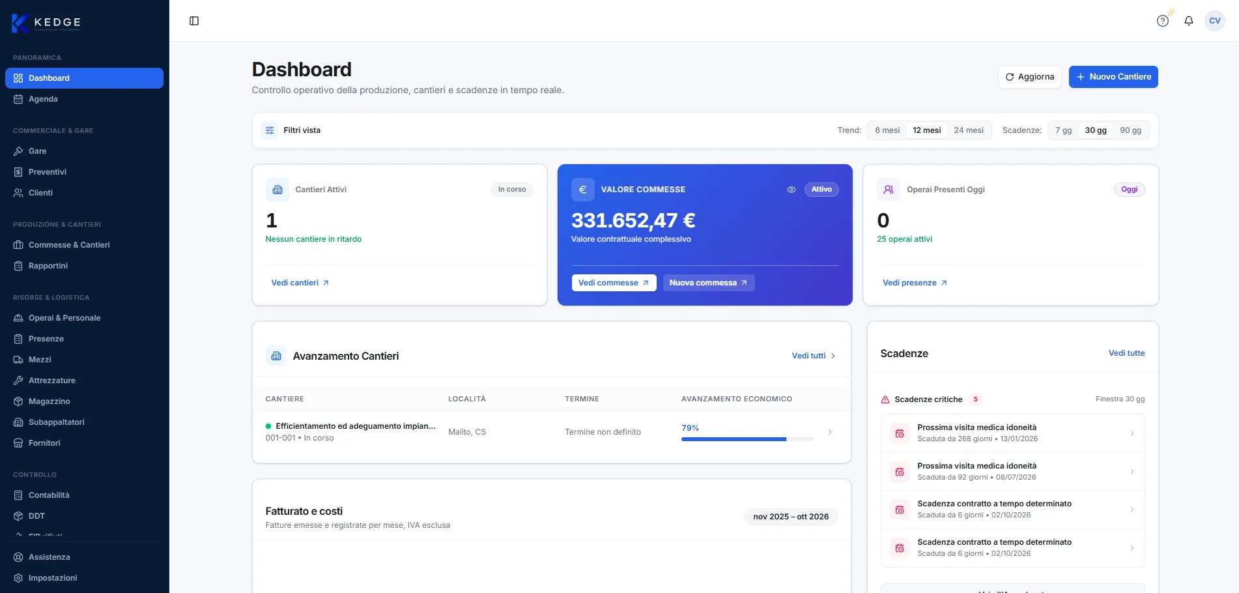Click calendar icon of deadline 08/07/2026
This screenshot has width=1239, height=593.
(x=900, y=472)
